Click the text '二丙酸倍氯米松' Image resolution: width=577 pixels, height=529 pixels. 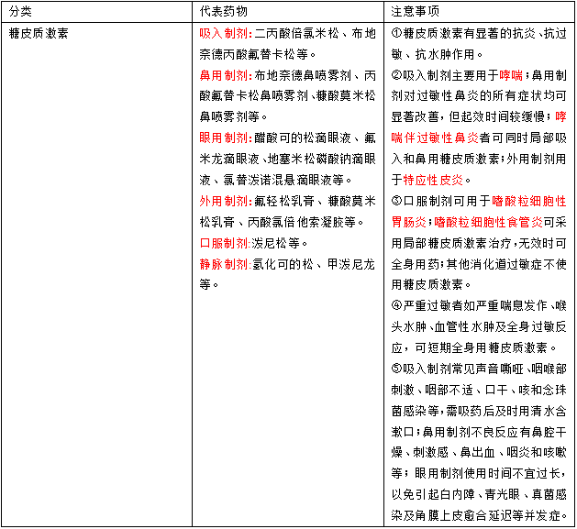(x=296, y=34)
